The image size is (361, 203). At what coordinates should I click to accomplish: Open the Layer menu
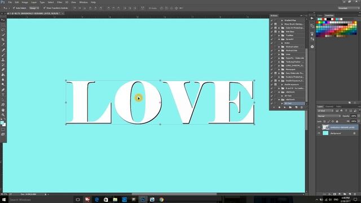tap(34, 2)
